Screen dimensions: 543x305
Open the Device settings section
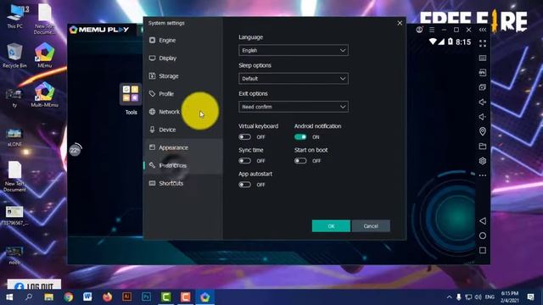(183, 130)
